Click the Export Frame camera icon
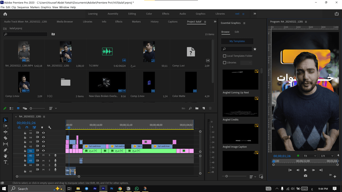This screenshot has height=192, width=342. (x=305, y=176)
